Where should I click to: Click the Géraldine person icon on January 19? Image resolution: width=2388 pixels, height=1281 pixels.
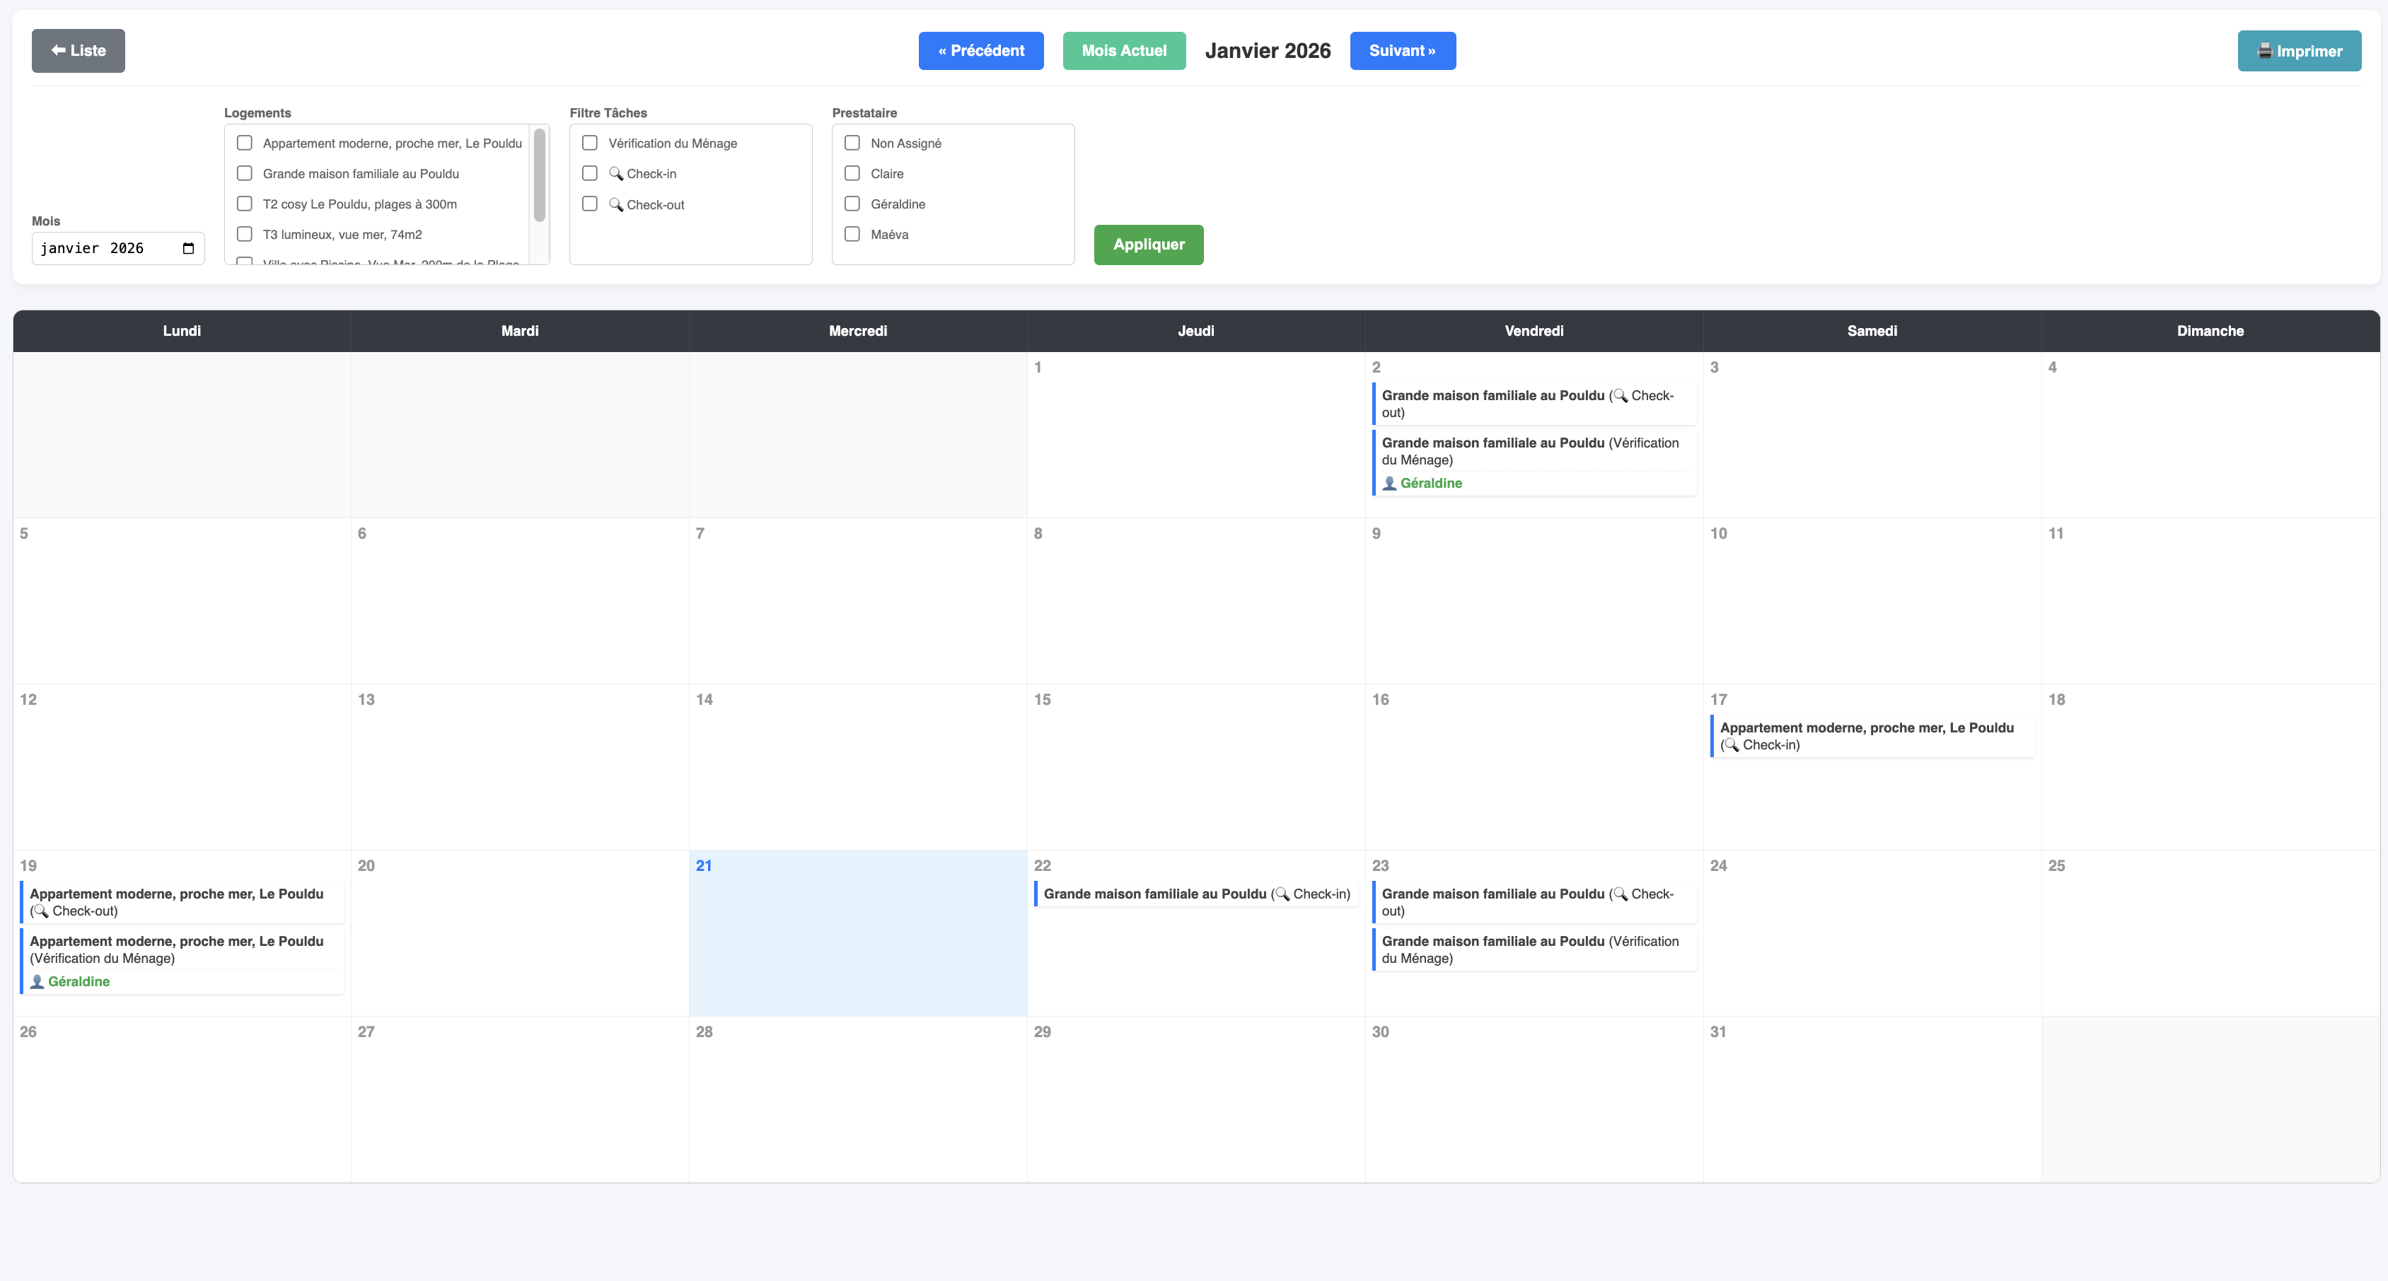coord(37,981)
